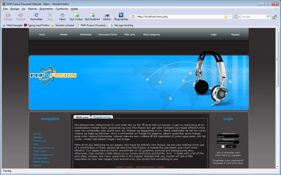Open a new window with Nyt vindue icon

[76, 15]
